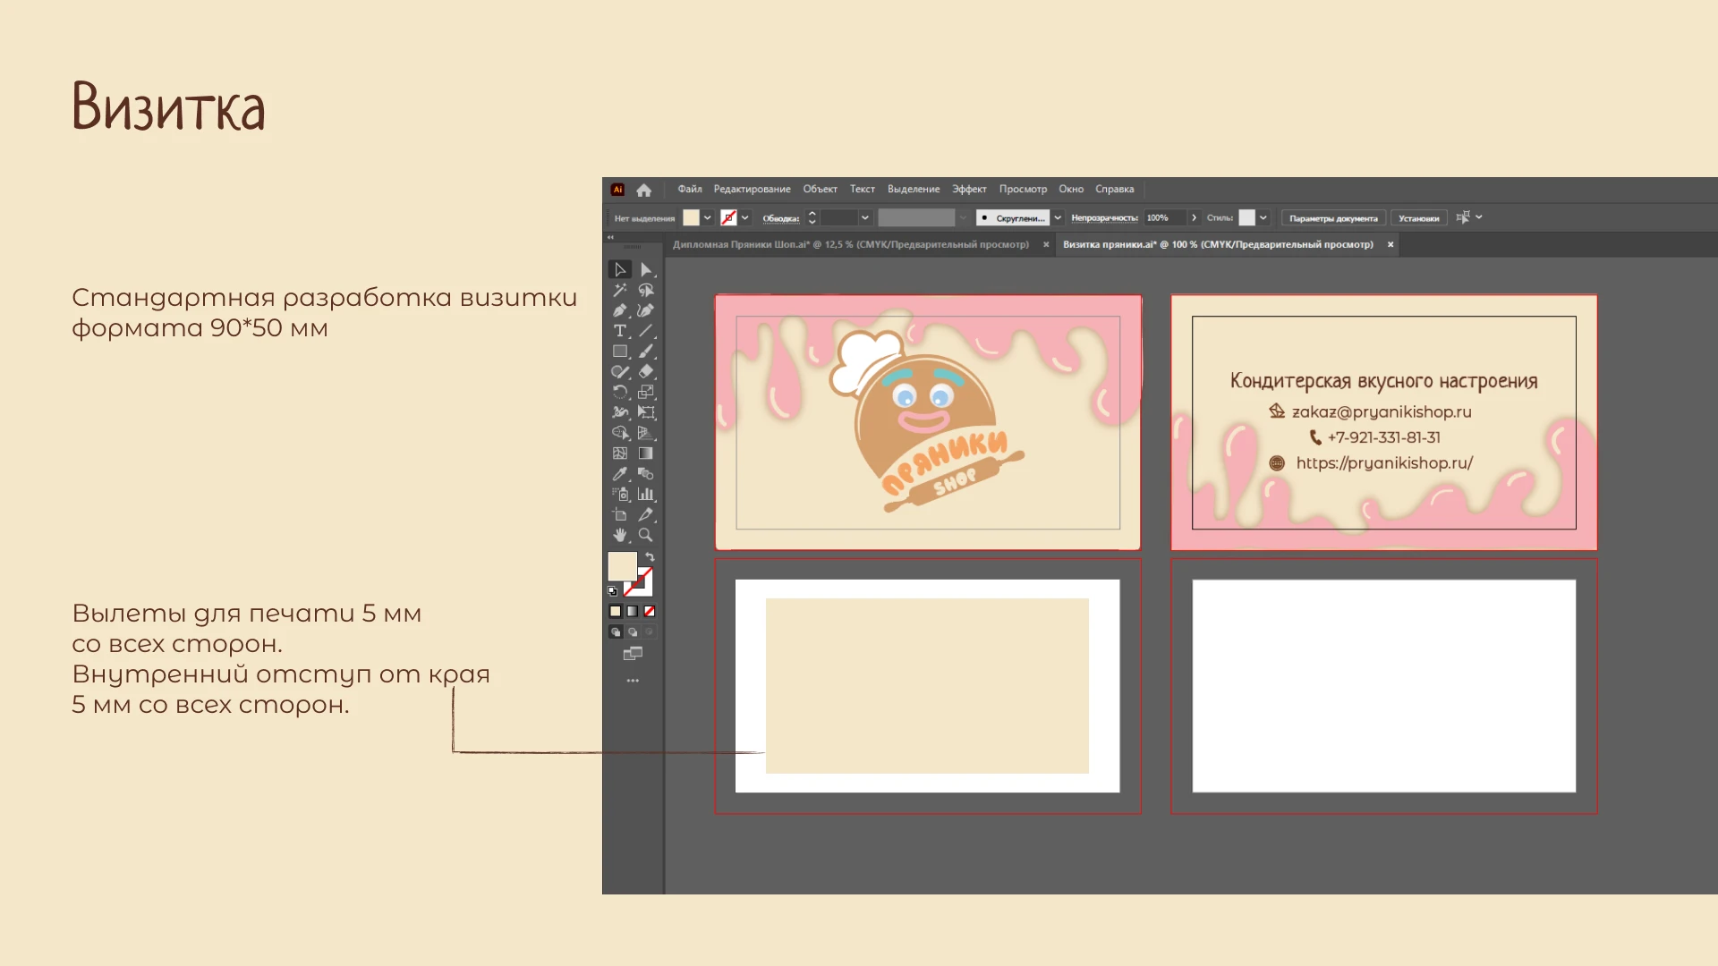1718x966 pixels.
Task: Swap fill and stroke colors arrow
Action: (650, 556)
